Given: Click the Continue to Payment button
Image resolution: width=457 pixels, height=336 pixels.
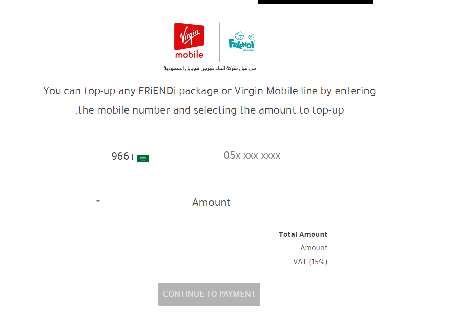Looking at the screenshot, I should pos(209,294).
